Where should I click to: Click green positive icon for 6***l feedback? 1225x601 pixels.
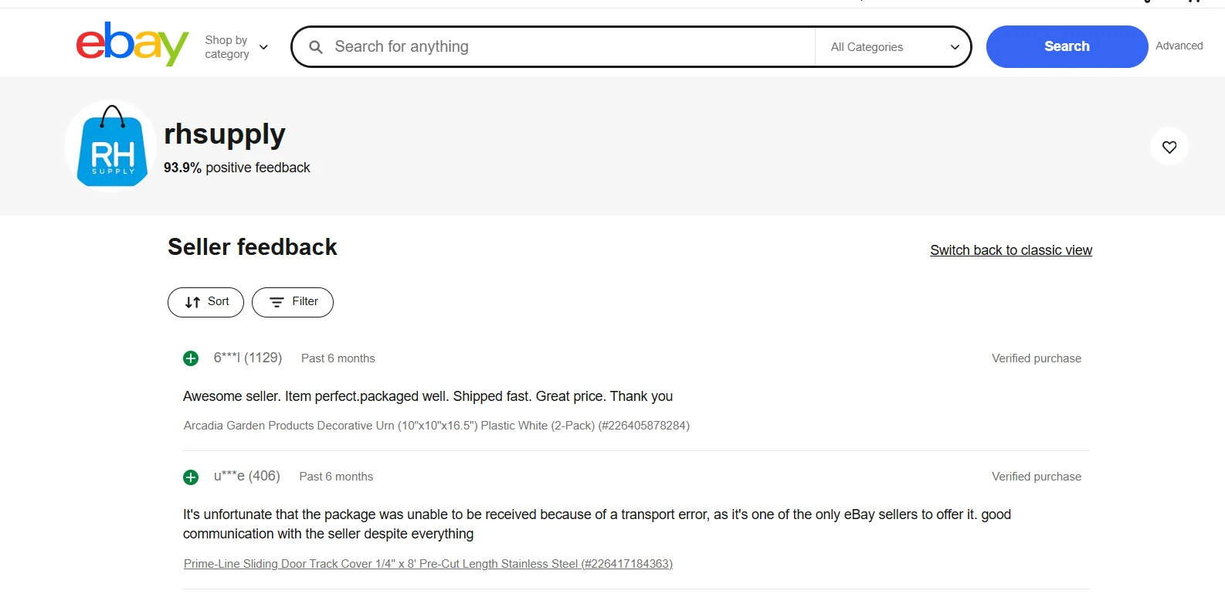tap(191, 358)
